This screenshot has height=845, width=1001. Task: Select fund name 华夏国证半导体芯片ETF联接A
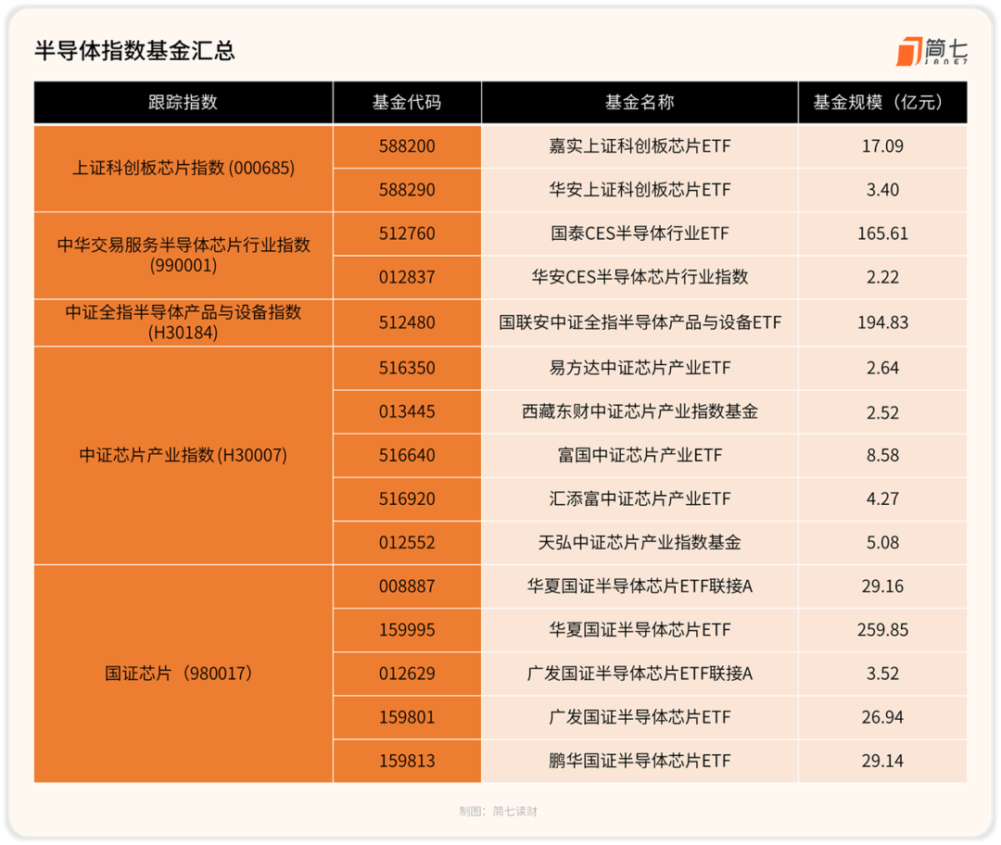click(x=640, y=586)
